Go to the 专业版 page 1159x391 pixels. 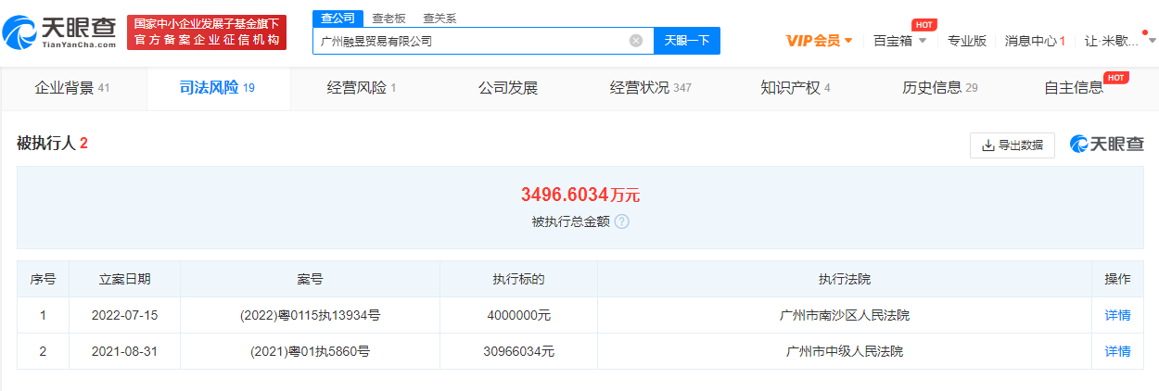click(966, 41)
